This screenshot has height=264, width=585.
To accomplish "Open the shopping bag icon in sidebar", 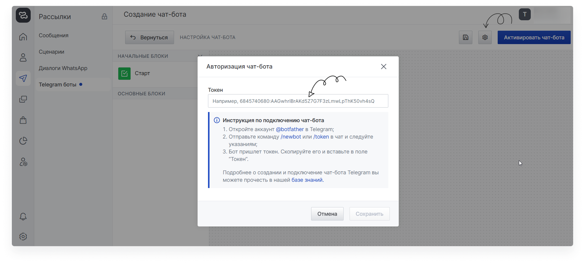I will coord(23,120).
